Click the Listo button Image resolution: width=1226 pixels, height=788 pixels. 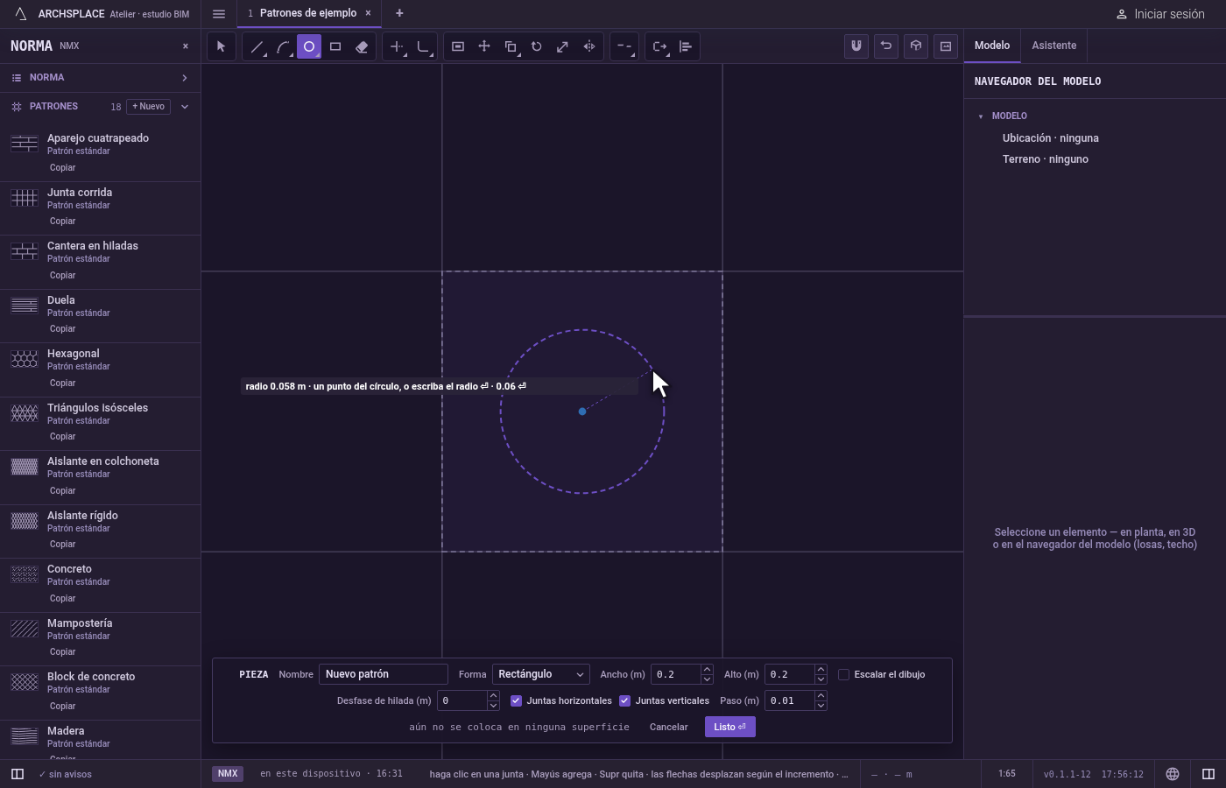coord(729,727)
